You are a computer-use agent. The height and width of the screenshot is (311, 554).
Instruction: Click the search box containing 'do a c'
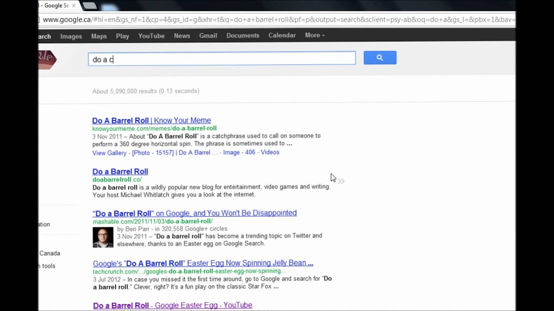coord(222,59)
